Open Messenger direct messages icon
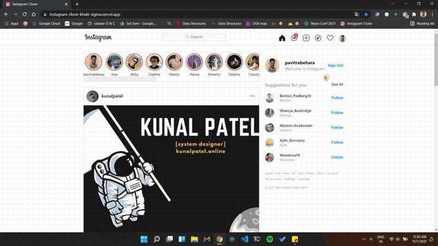Viewport: 438px width, 246px height. (x=294, y=37)
